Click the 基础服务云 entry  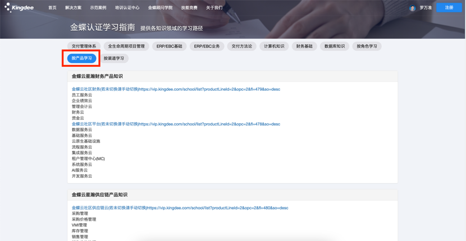pos(82,135)
